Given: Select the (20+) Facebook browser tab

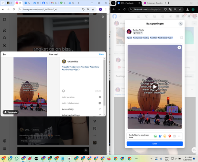Looking at the screenshot, I should pos(129,3).
